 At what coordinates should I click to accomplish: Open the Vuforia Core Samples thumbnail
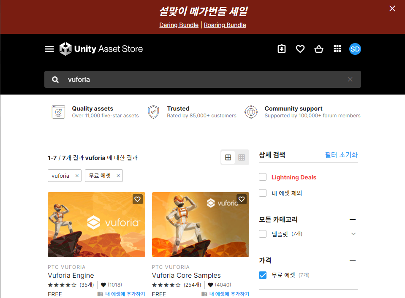pyautogui.click(x=201, y=225)
